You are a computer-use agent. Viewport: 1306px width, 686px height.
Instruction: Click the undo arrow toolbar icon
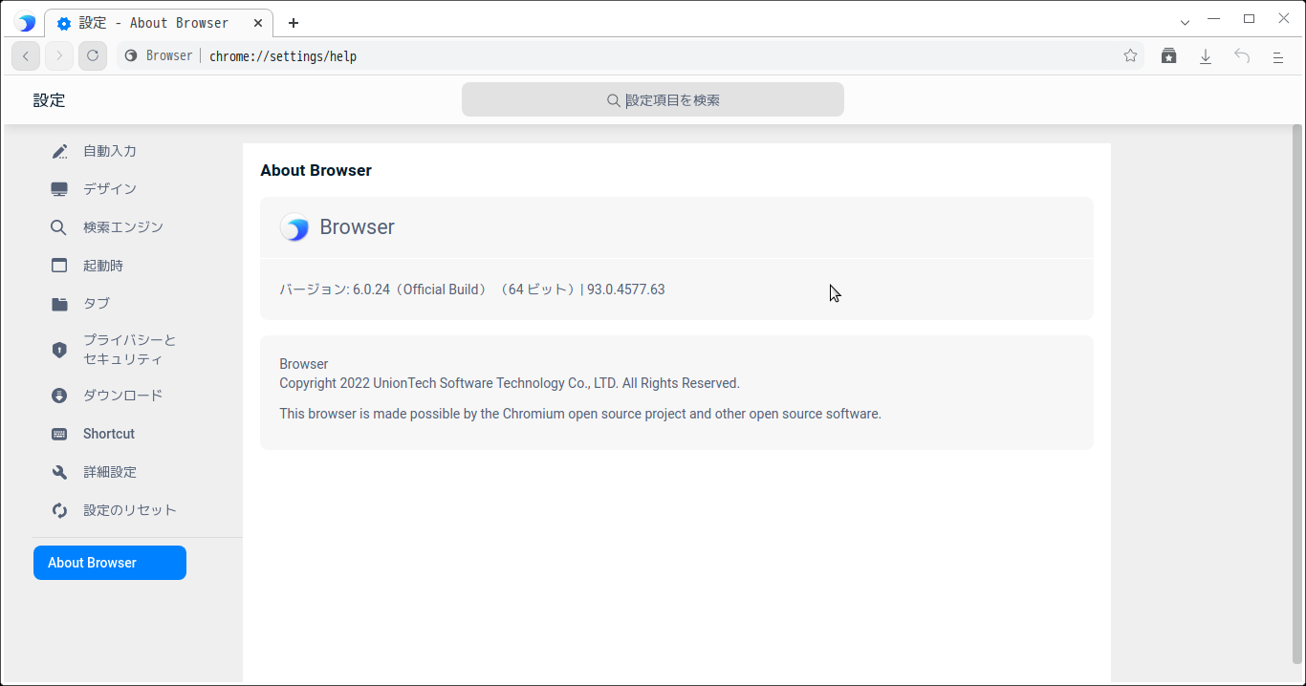coord(1242,56)
